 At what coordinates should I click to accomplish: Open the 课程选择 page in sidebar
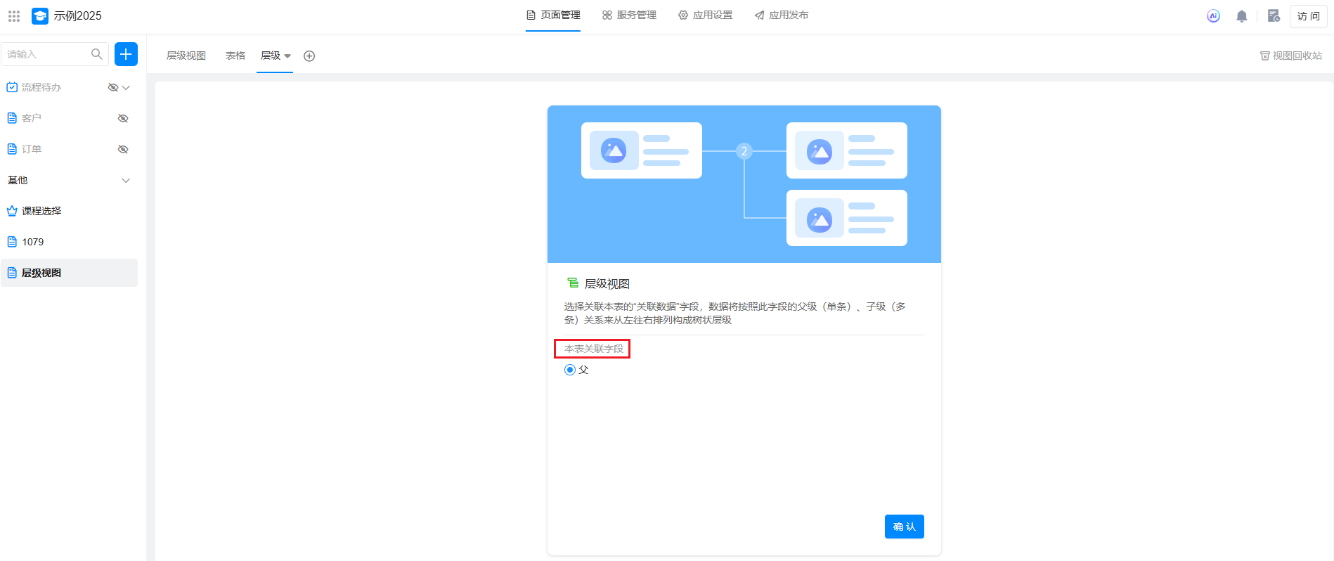click(x=41, y=211)
